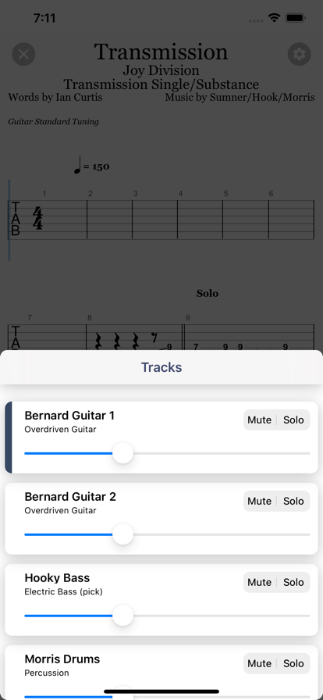The image size is (323, 700).
Task: Select the Bernard Guitar 2 track card
Action: pos(161,519)
